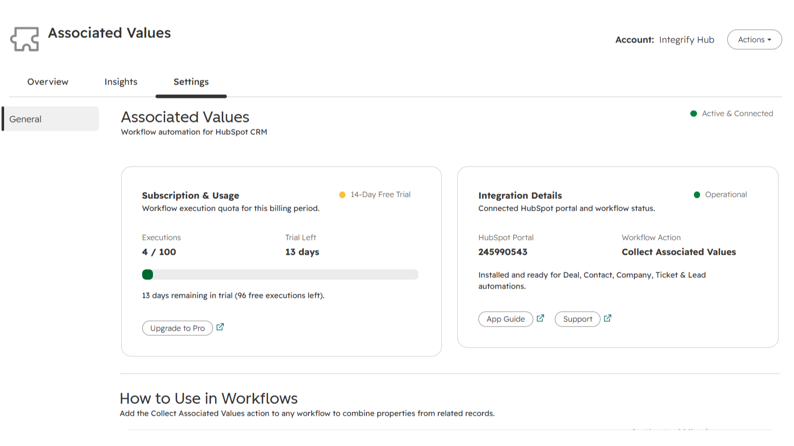Open external link icon beside App Guide
794x446 pixels.
[x=540, y=318]
